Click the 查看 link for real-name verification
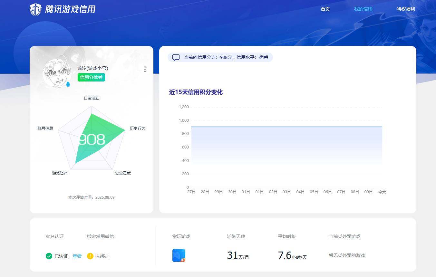This screenshot has height=277, width=436. tap(77, 256)
